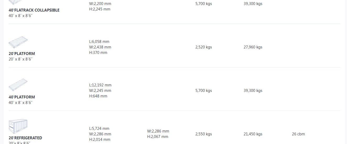347x144 pixels.
Task: Select the 40'FLATRACK COLLAPSIBLE heading
Action: 34,10
